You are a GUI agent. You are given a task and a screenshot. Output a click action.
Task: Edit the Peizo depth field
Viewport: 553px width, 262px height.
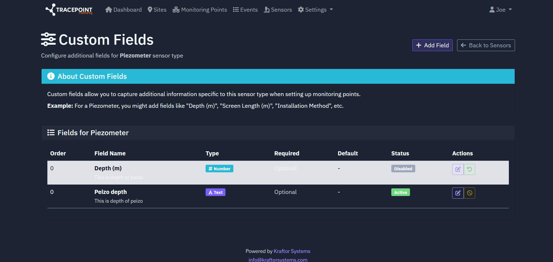point(458,193)
